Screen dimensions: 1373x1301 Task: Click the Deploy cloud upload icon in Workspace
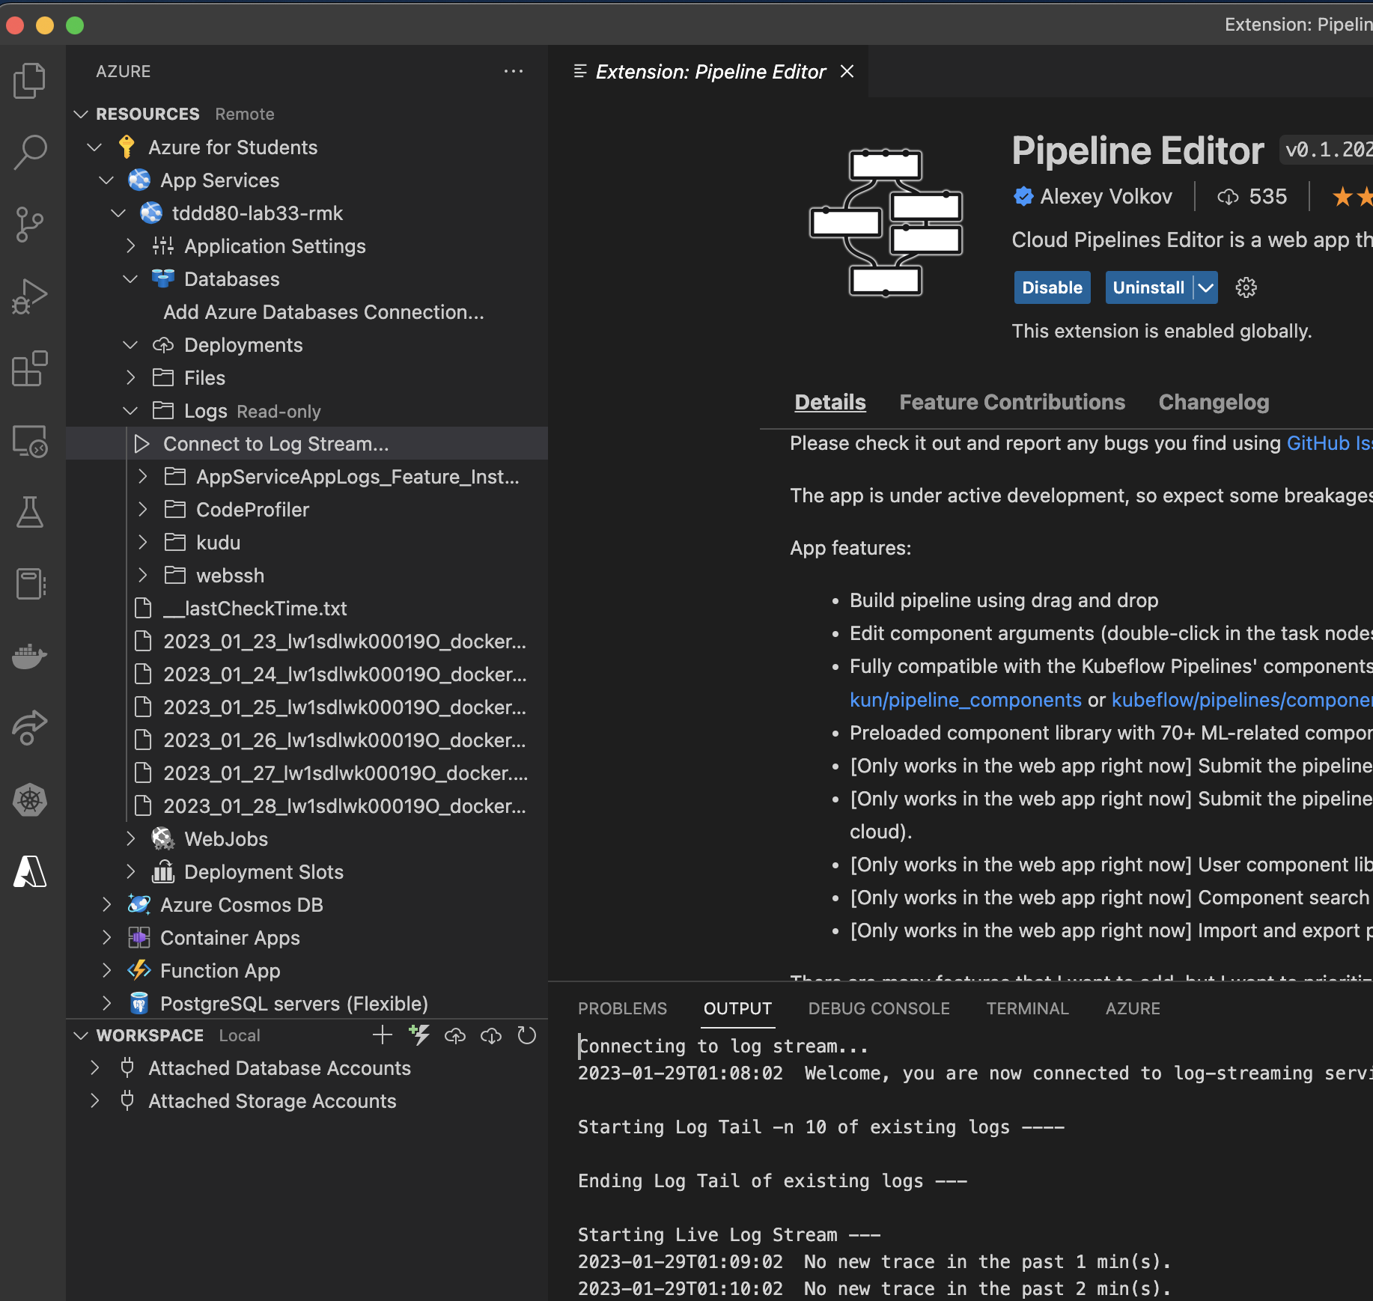(455, 1035)
